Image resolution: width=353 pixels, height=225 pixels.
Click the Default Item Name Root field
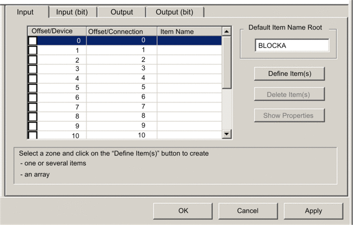[x=292, y=46]
